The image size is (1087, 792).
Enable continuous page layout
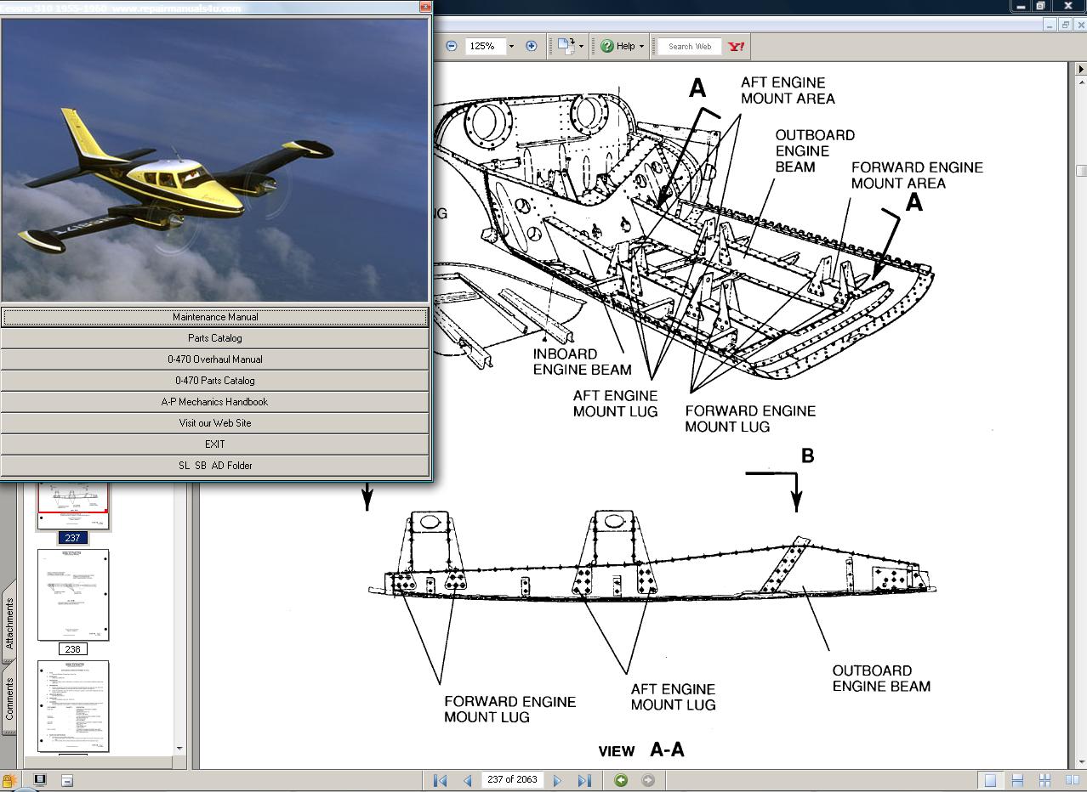(1017, 780)
